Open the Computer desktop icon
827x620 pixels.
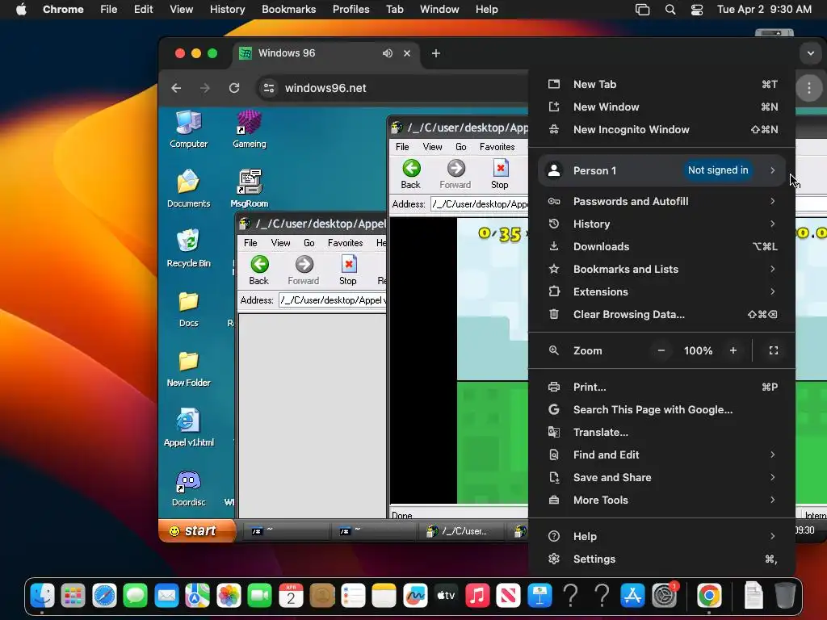[x=188, y=129]
